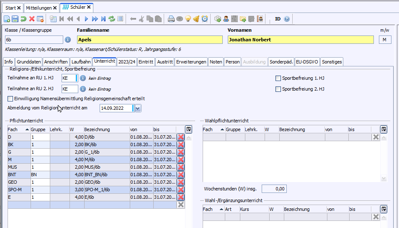Click the printer icon

171,19
